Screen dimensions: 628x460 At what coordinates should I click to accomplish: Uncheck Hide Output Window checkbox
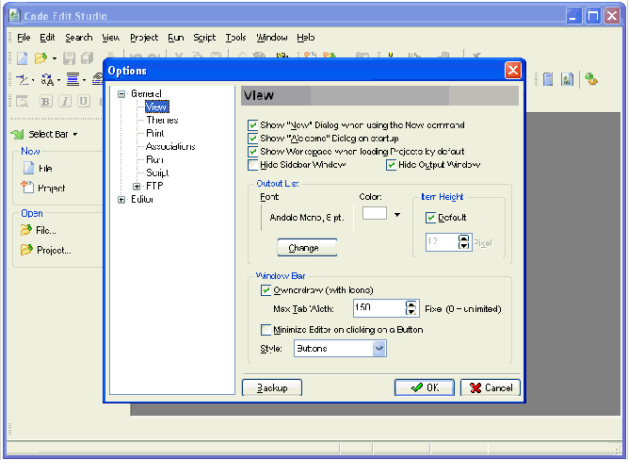click(392, 165)
